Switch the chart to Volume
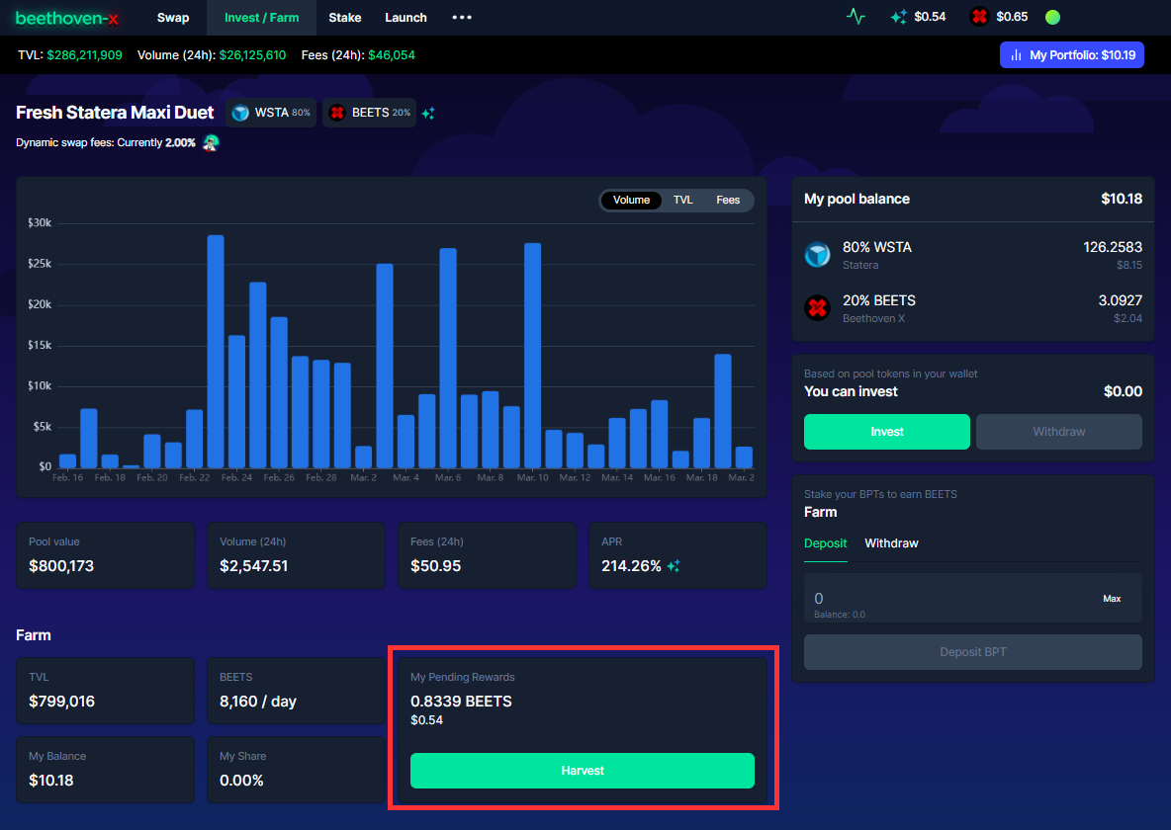 click(x=631, y=200)
